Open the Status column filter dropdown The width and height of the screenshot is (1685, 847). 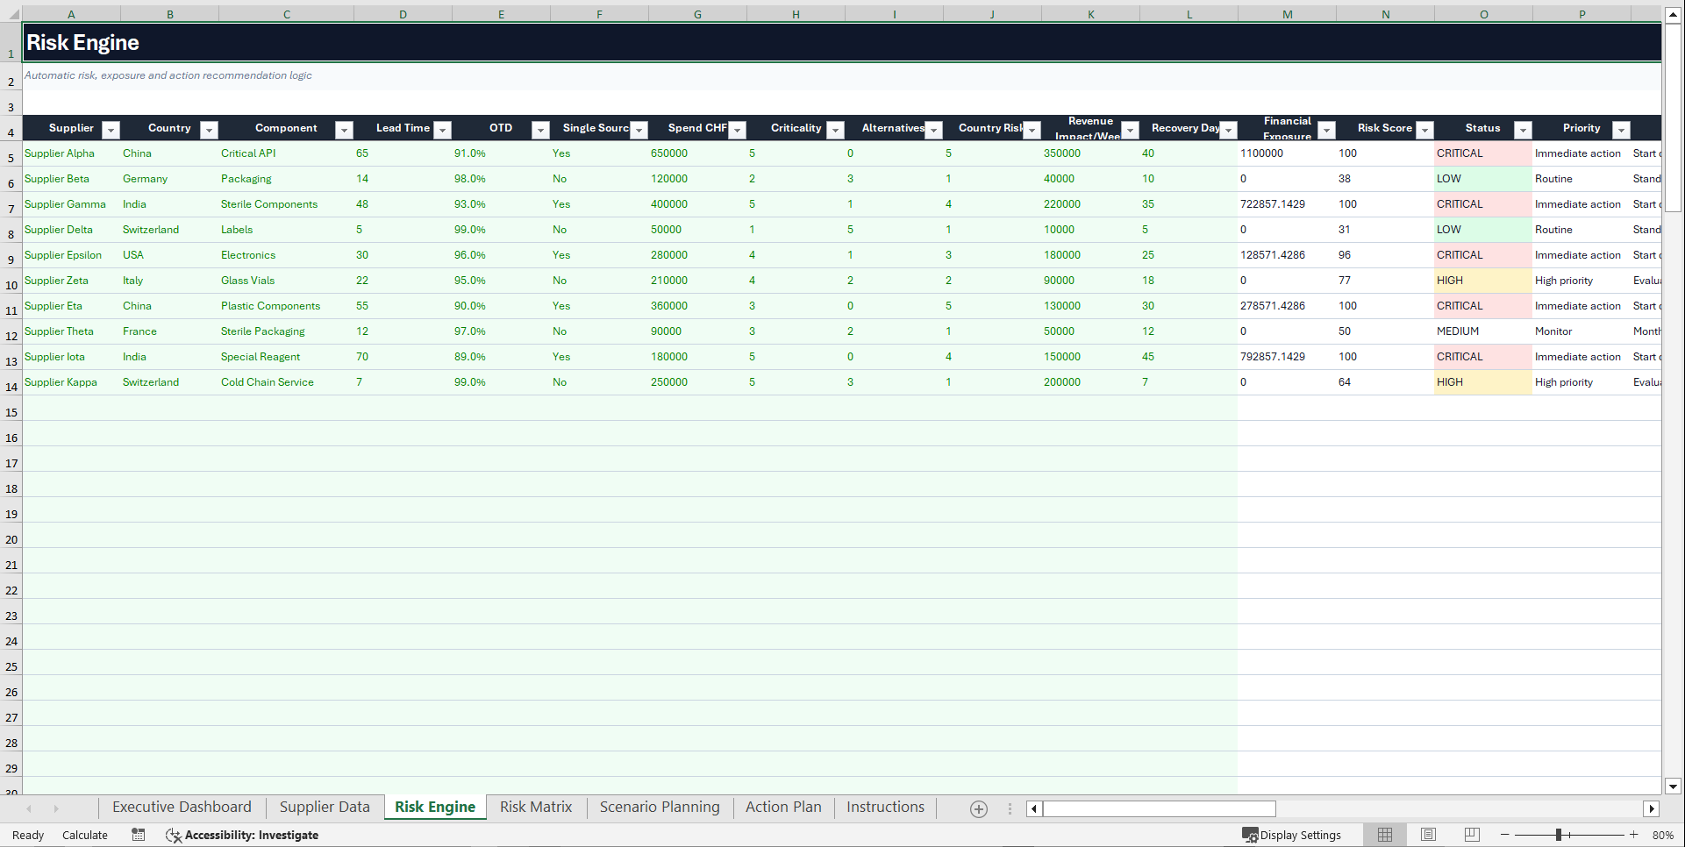(x=1524, y=130)
